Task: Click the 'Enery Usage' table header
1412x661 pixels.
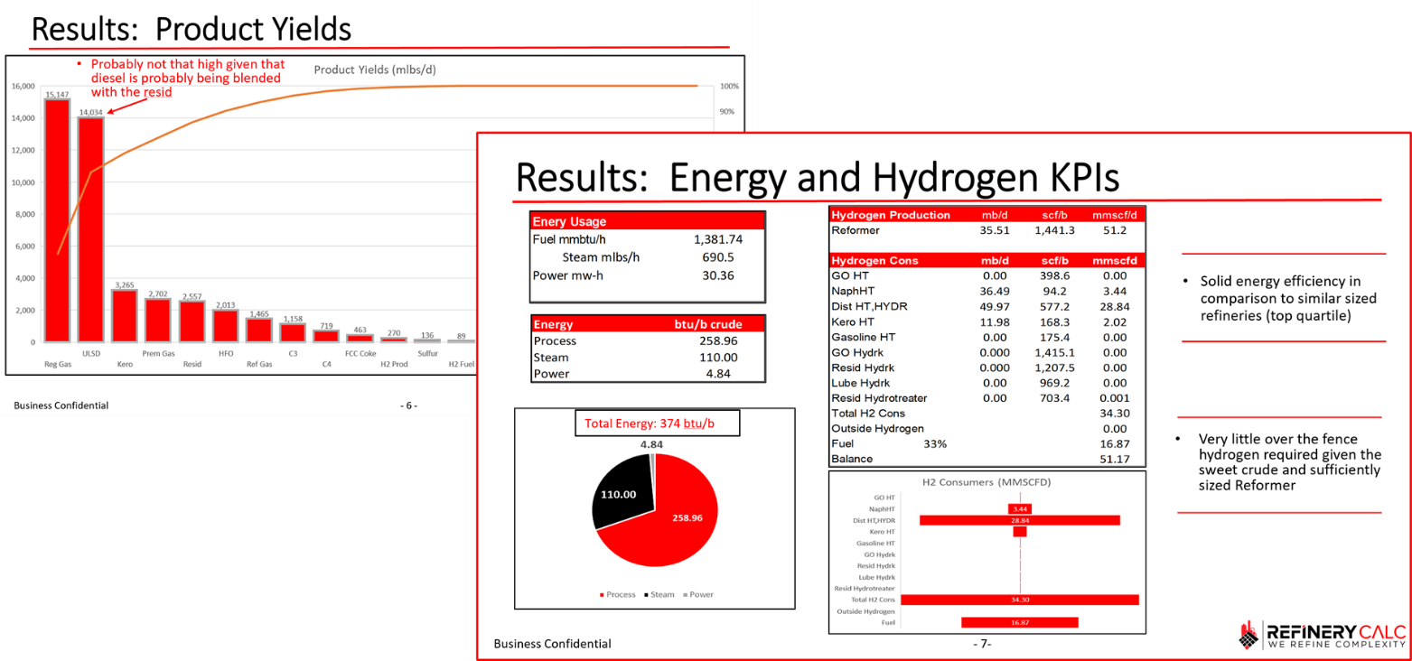Action: click(x=648, y=221)
